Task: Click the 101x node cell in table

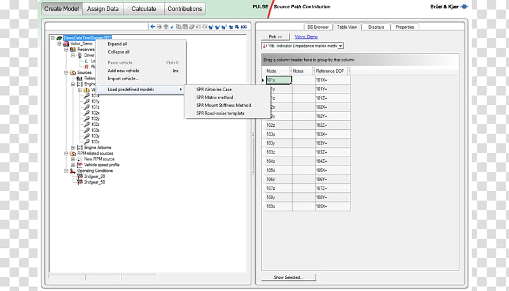Action: coord(279,80)
